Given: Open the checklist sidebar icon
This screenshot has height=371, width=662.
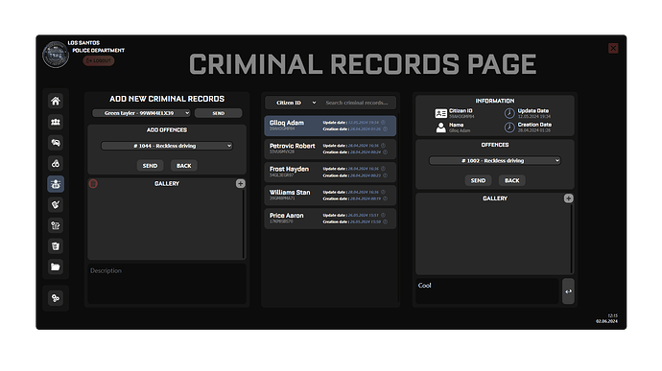Looking at the screenshot, I should click(x=56, y=225).
